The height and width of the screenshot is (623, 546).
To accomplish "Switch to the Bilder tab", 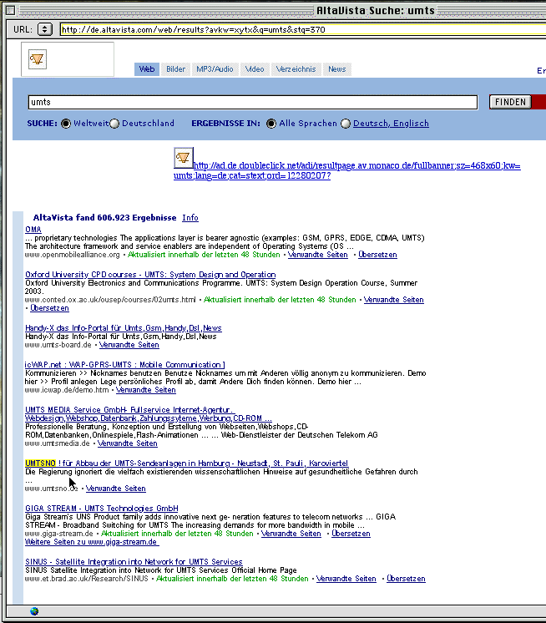I will pos(175,69).
